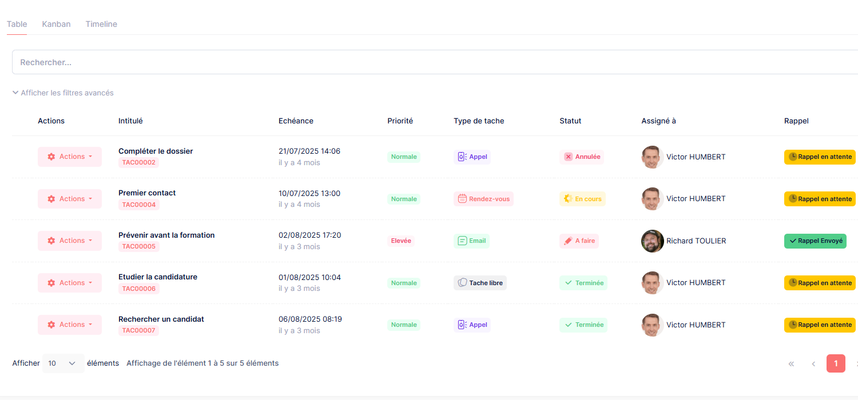
Task: Open the items-per-page dropdown showing 10
Action: (63, 363)
